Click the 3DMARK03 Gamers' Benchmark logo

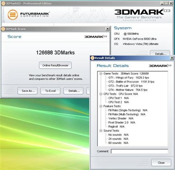142,15
